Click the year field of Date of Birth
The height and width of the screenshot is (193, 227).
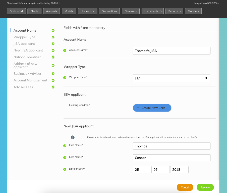(179, 170)
